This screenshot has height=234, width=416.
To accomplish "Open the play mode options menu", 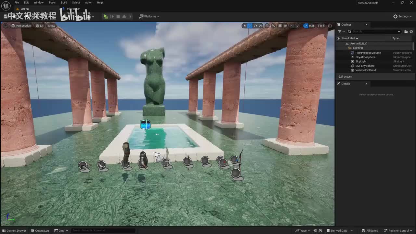I will [130, 16].
